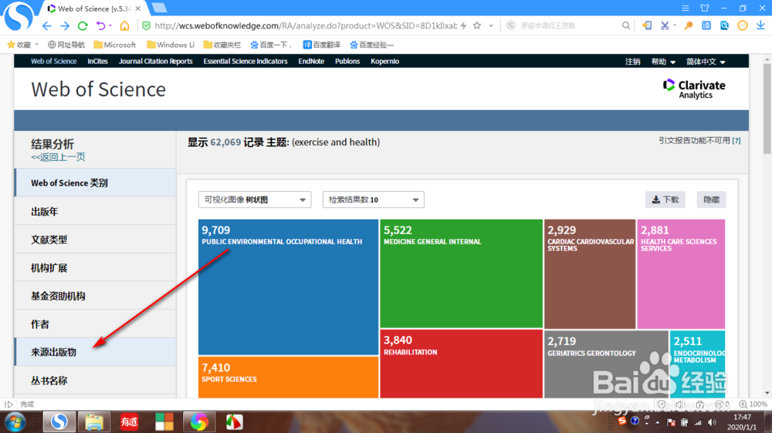This screenshot has width=772, height=433.
Task: Click the lightning speed-mode icon in address bar
Action: point(463,25)
